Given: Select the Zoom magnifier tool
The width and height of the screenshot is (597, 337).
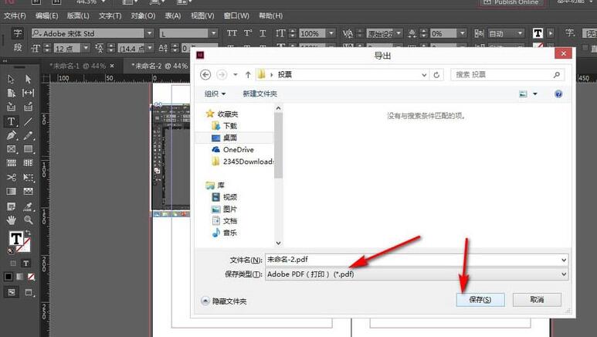Looking at the screenshot, I should tap(28, 220).
